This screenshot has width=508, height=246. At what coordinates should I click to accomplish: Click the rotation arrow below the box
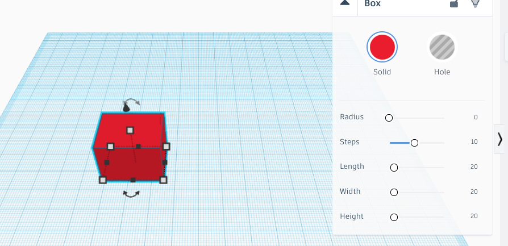click(x=131, y=194)
